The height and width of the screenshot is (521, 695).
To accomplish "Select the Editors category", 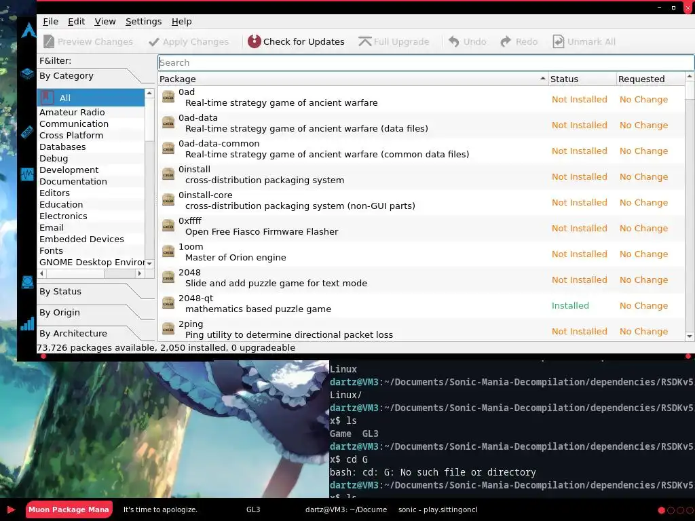I will [91, 193].
